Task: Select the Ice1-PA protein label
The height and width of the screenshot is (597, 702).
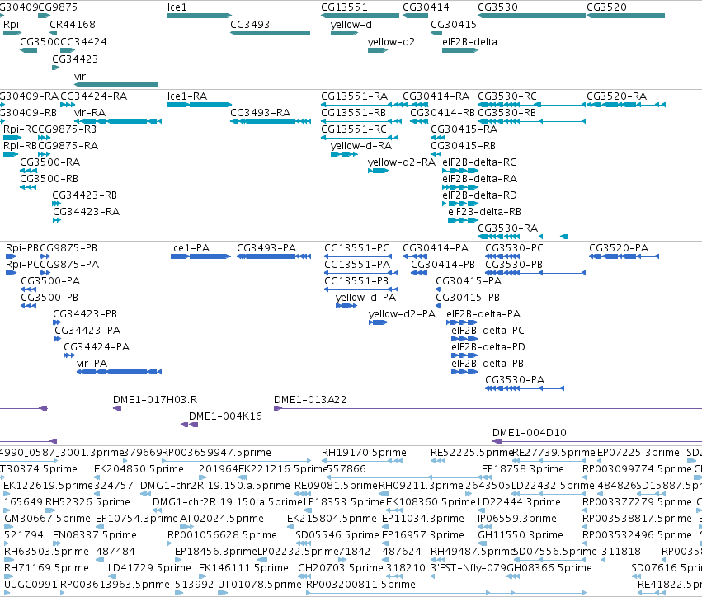Action: coord(190,248)
